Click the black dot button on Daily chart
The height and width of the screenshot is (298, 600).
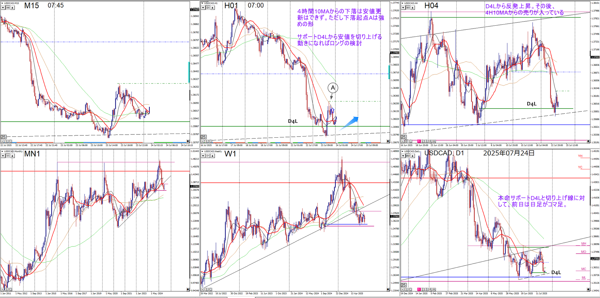click(588, 289)
